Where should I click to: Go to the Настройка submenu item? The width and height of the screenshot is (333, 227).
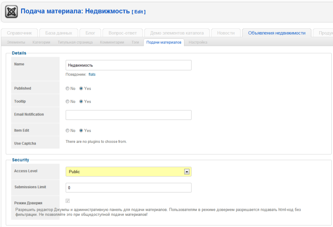(x=198, y=42)
